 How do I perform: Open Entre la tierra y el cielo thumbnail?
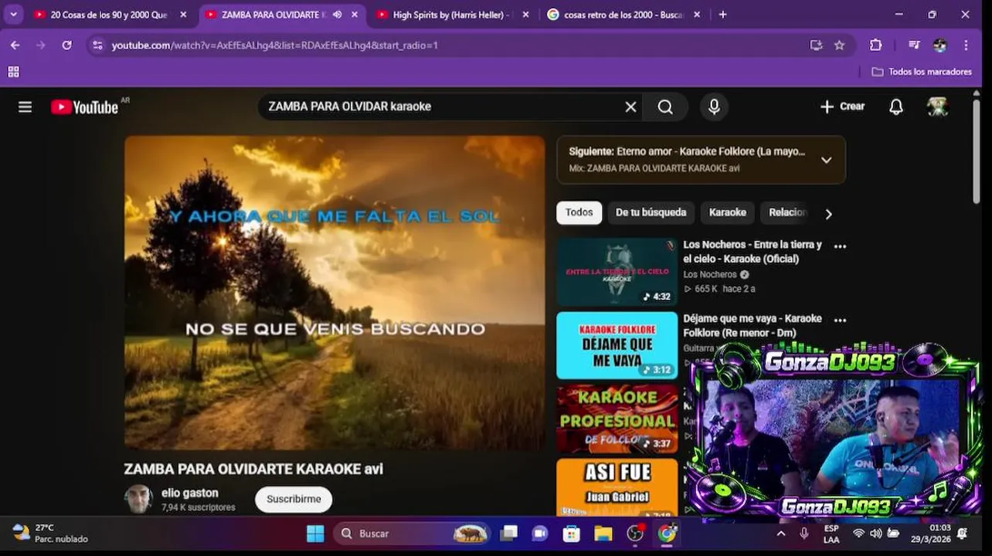click(617, 272)
